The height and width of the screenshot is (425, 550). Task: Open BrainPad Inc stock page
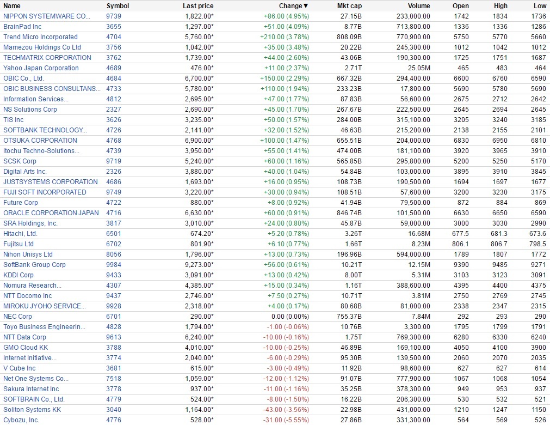point(22,27)
